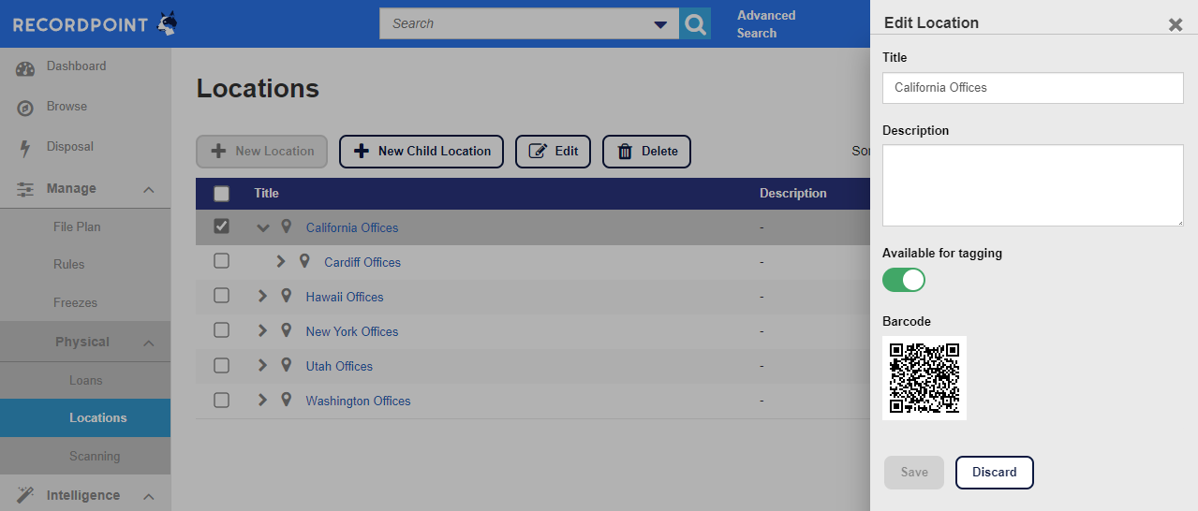
Task: Expand the New York Offices row
Action: [262, 331]
